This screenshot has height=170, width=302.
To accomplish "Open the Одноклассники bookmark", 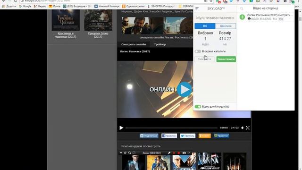I will click(x=133, y=6).
